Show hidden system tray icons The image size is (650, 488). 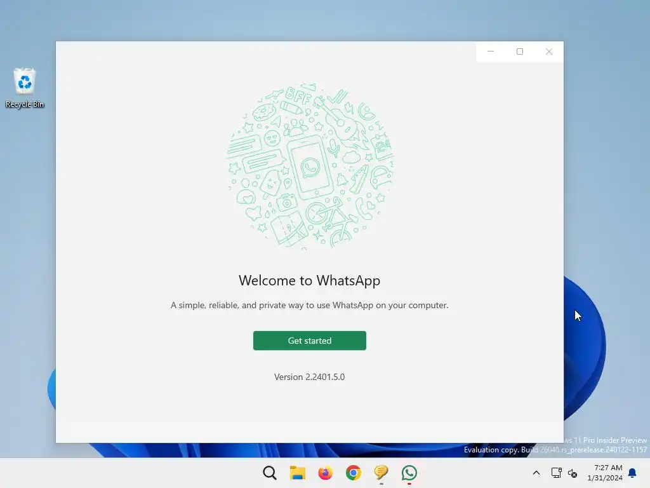point(536,473)
